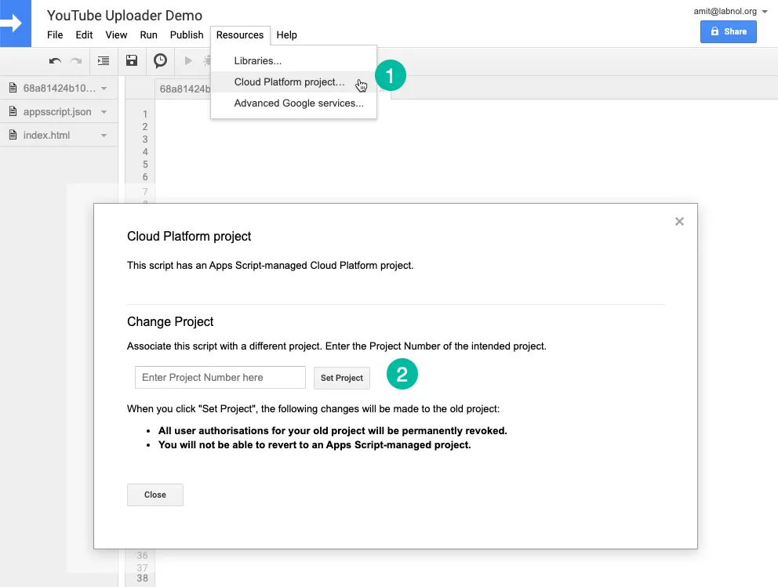This screenshot has width=778, height=587.
Task: Expand the dropdown beside the 68a81424b10 file
Action: [x=102, y=88]
